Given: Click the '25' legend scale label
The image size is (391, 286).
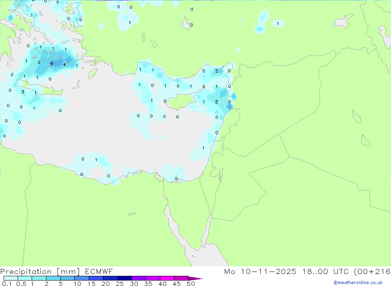Looking at the screenshot, I should [120, 284].
